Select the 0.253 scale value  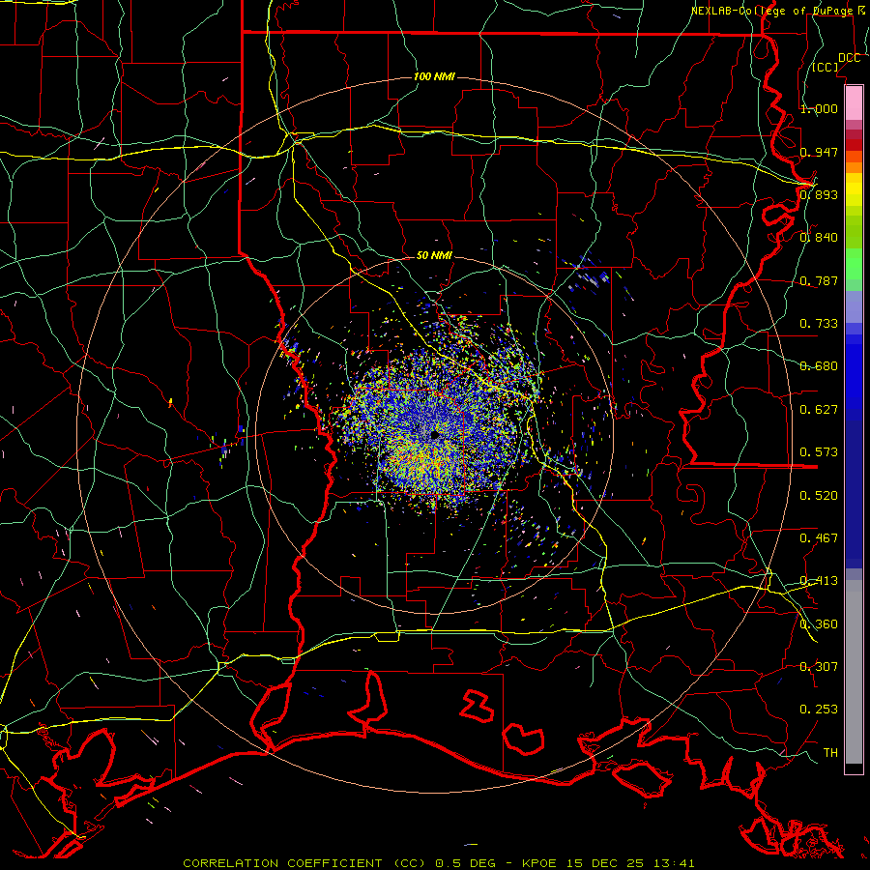click(x=819, y=710)
